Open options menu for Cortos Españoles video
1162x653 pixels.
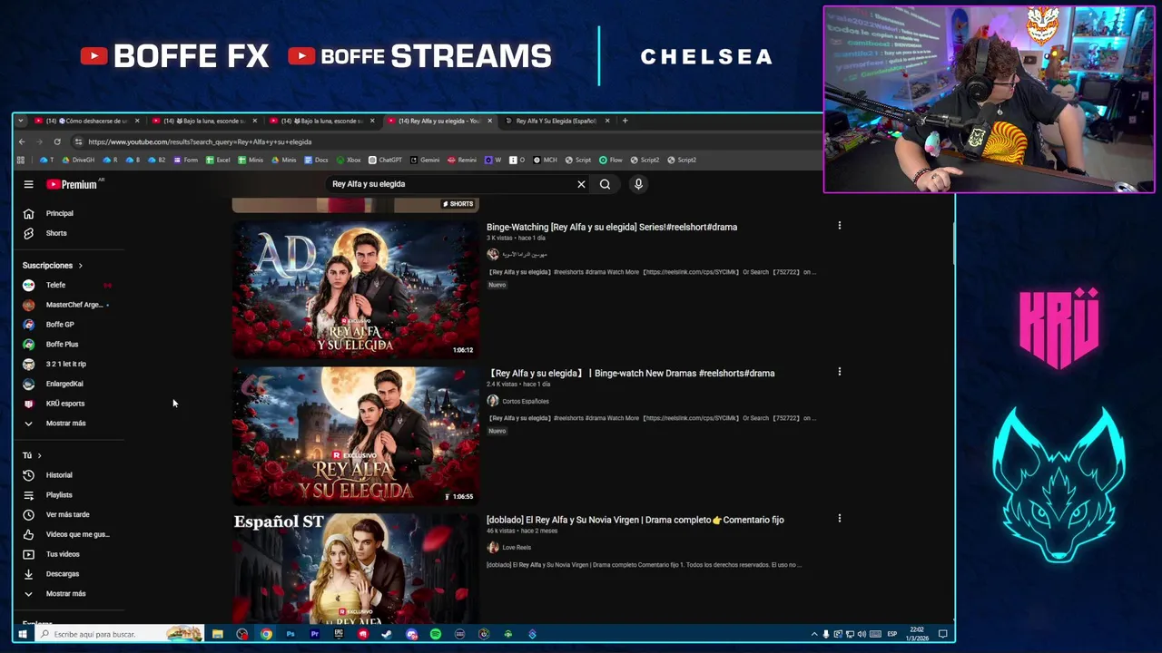(x=839, y=371)
